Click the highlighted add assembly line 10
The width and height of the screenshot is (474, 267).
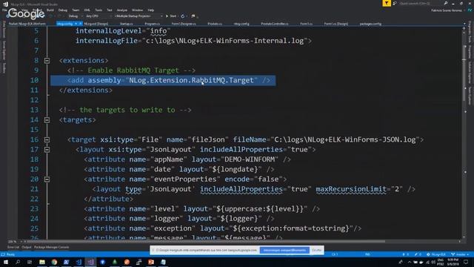163,81
